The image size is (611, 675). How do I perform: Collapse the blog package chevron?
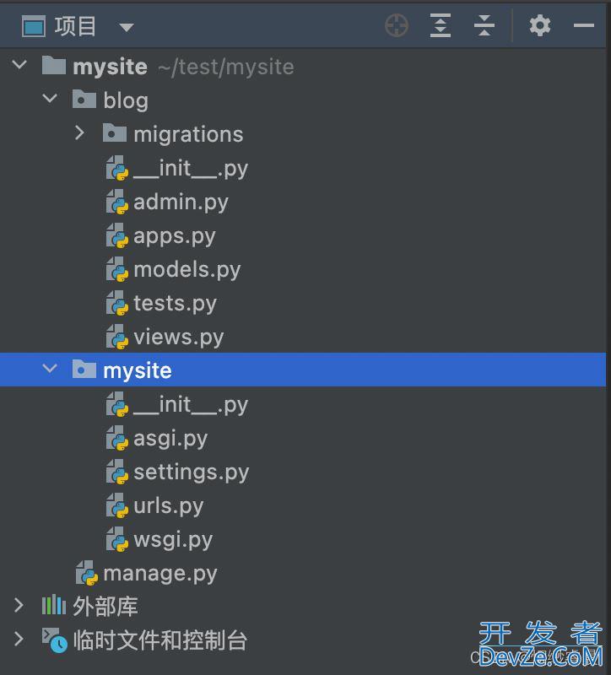pyautogui.click(x=50, y=99)
